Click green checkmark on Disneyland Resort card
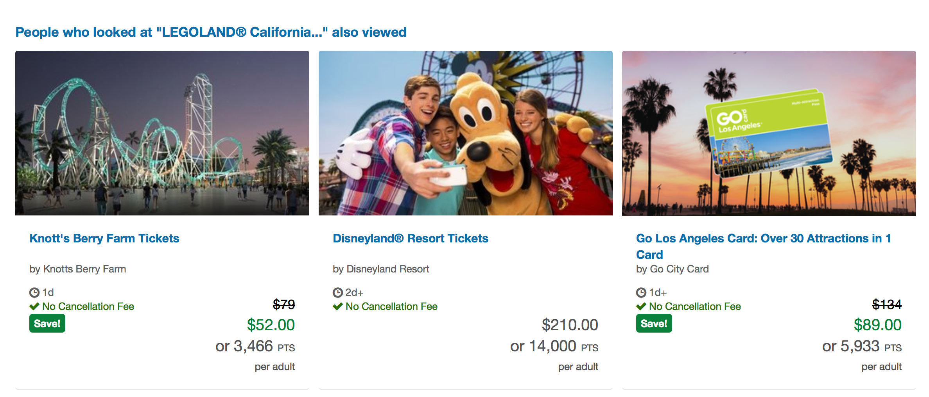The height and width of the screenshot is (397, 929). point(338,306)
